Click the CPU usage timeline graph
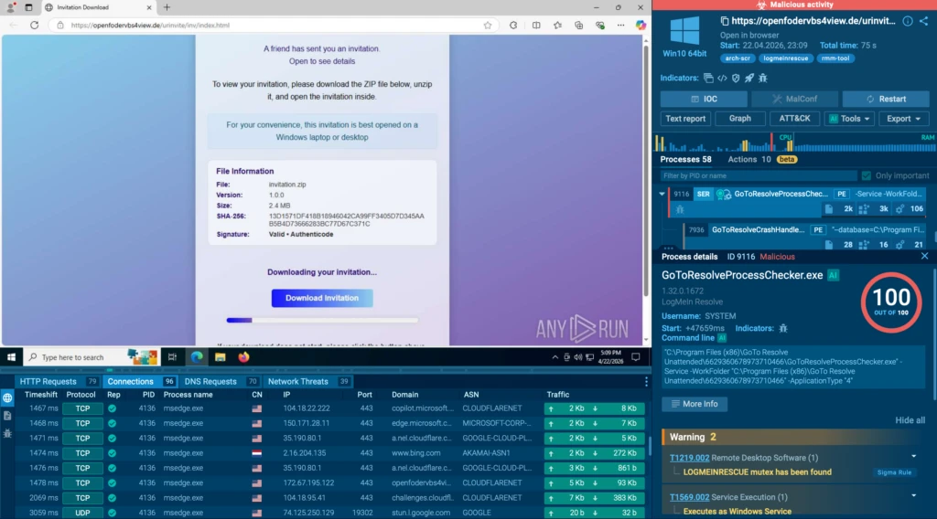This screenshot has width=937, height=519. (x=795, y=143)
